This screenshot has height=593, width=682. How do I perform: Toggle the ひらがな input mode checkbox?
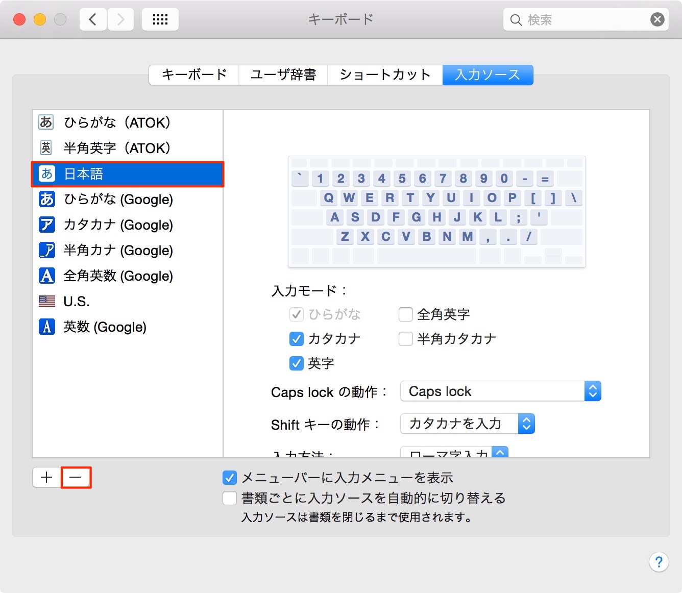tap(297, 314)
